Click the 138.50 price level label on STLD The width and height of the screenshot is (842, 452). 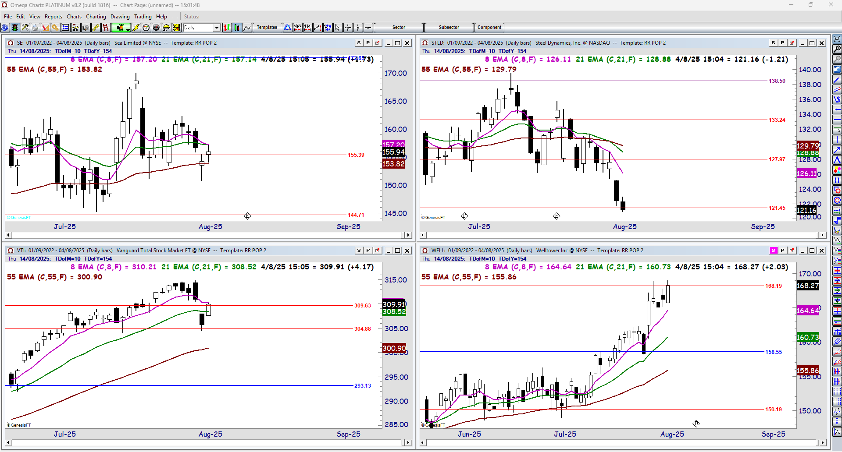(777, 81)
